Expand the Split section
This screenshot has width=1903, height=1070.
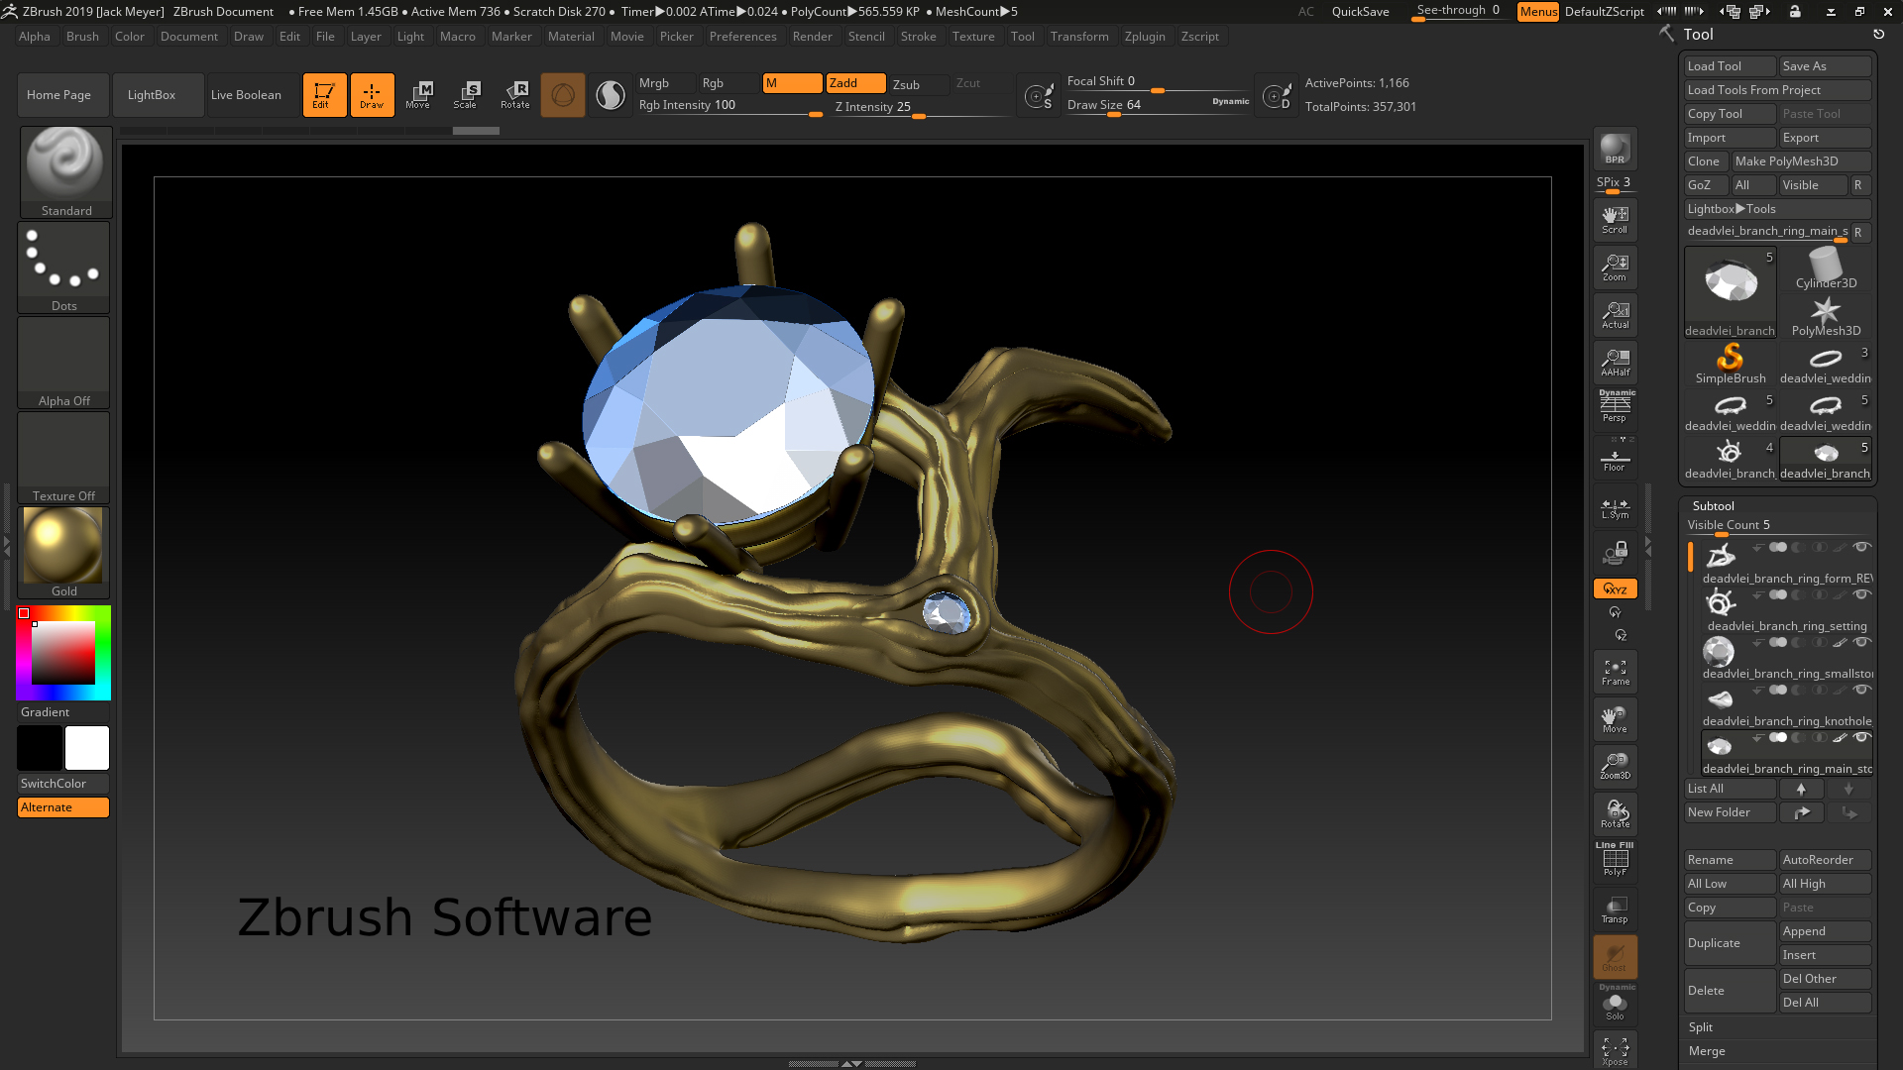(x=1701, y=1027)
